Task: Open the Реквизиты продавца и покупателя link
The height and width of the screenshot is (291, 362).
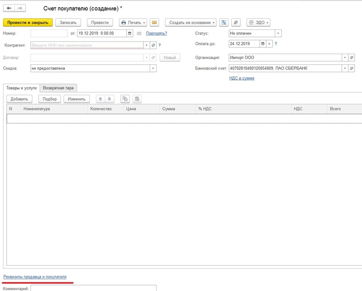Action: click(34, 277)
